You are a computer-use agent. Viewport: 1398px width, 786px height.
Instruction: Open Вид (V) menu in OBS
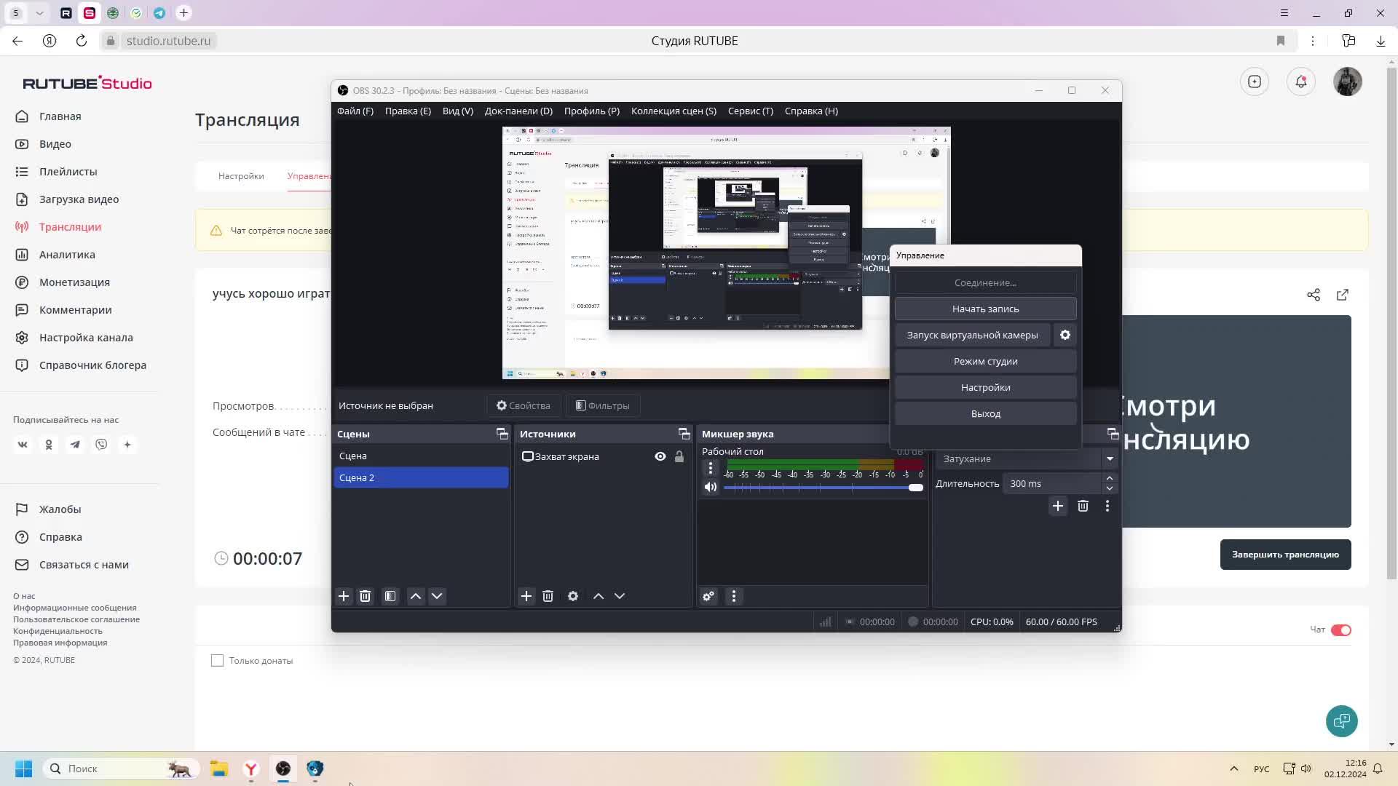[458, 111]
